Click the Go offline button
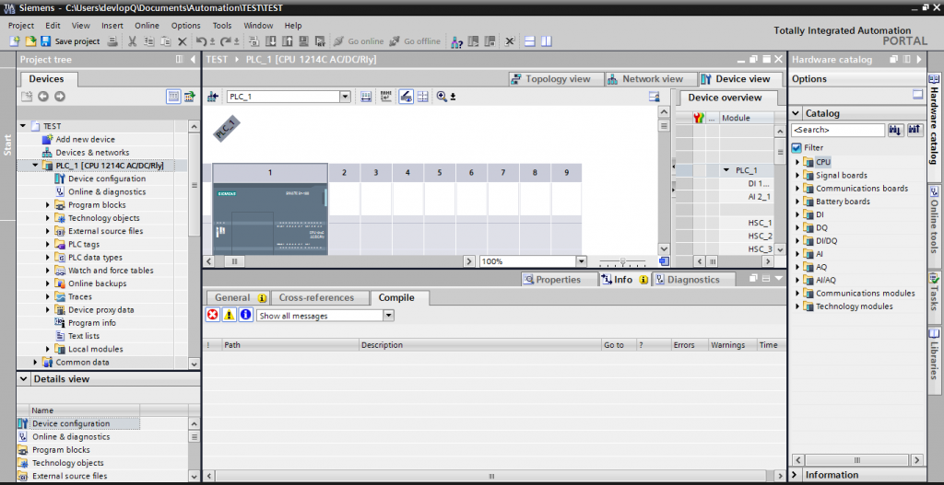The image size is (944, 485). pos(415,41)
